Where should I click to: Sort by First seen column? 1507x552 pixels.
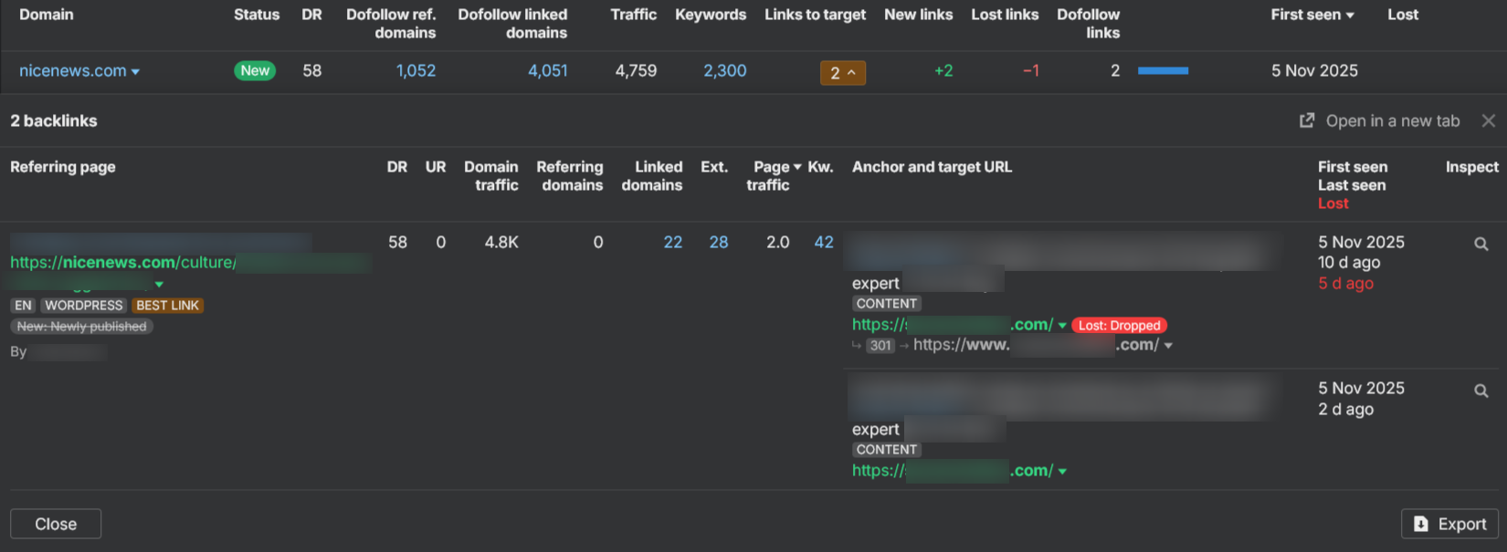pyautogui.click(x=1312, y=15)
